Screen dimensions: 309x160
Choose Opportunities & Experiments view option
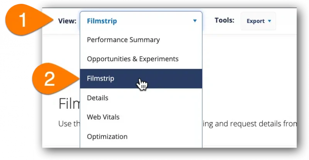[141, 59]
